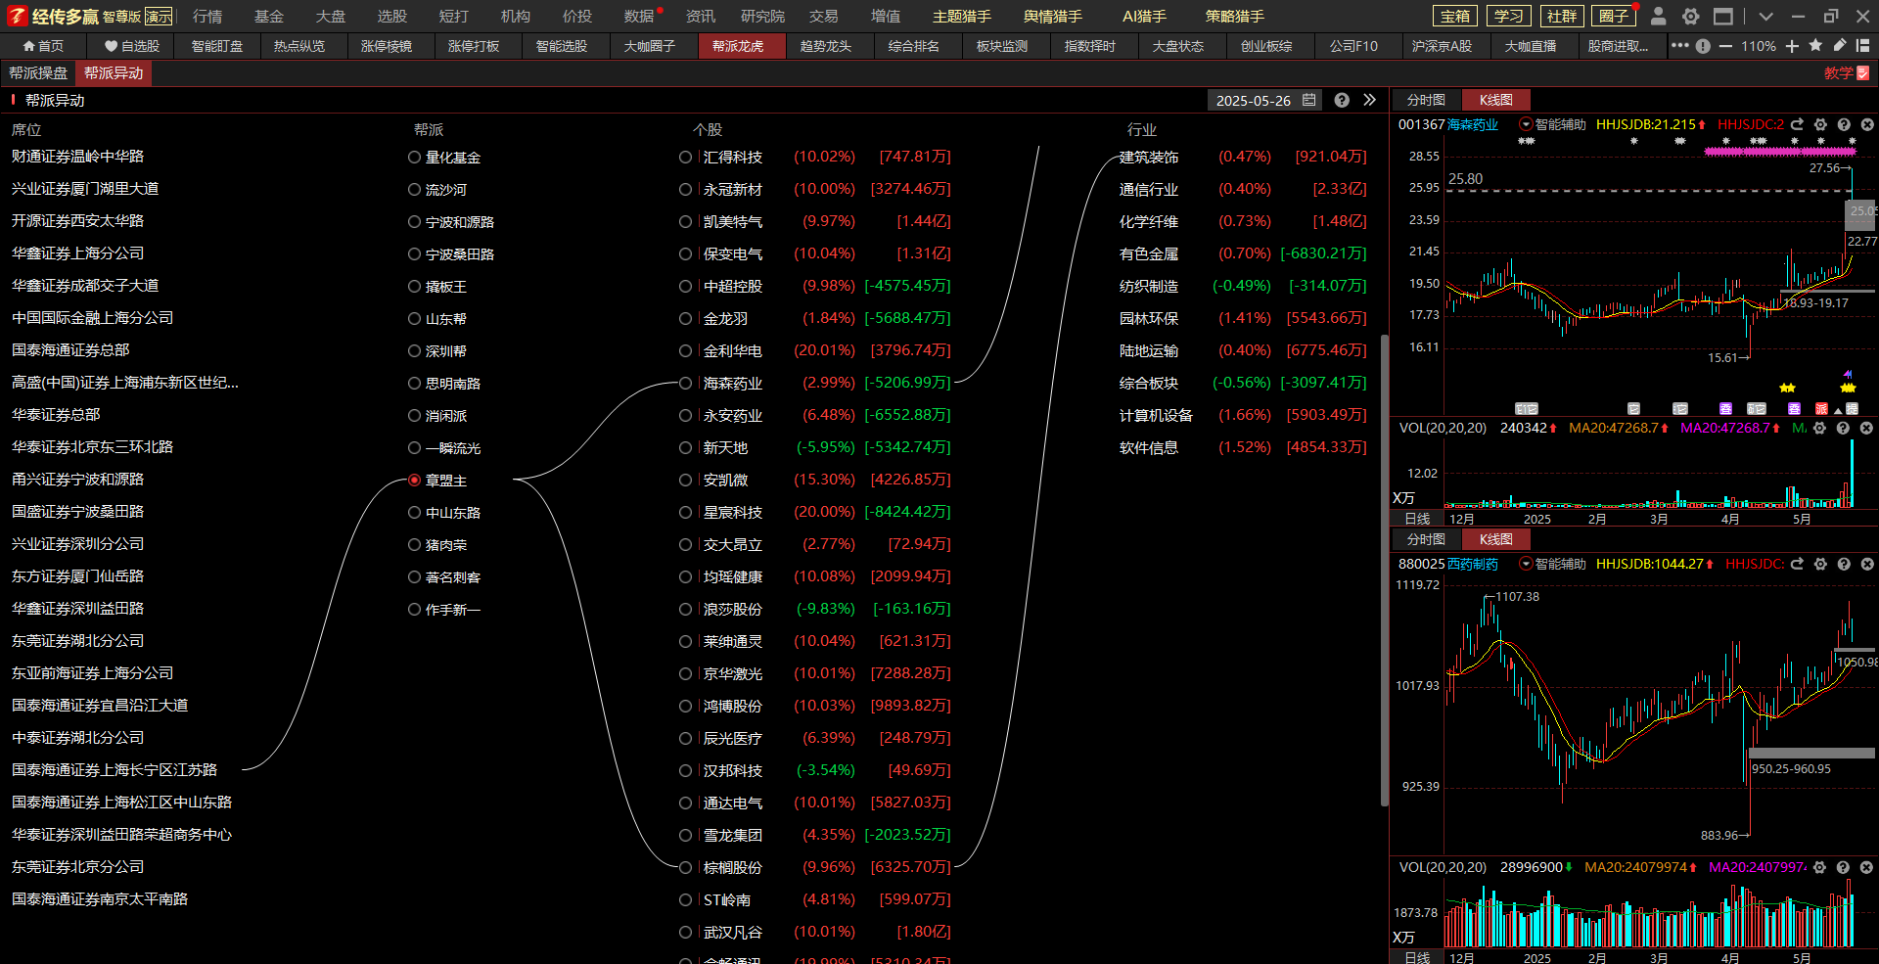This screenshot has width=1879, height=964.
Task: Open the 日线 period selector on 海森药业 chart
Action: pos(1417,519)
